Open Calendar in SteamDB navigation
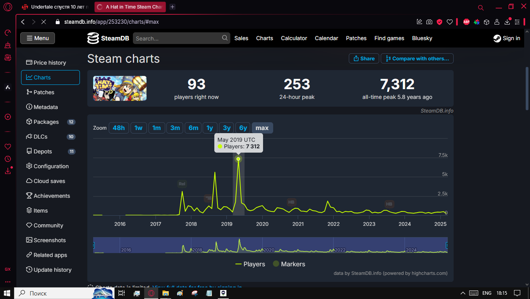This screenshot has height=299, width=530. (326, 38)
